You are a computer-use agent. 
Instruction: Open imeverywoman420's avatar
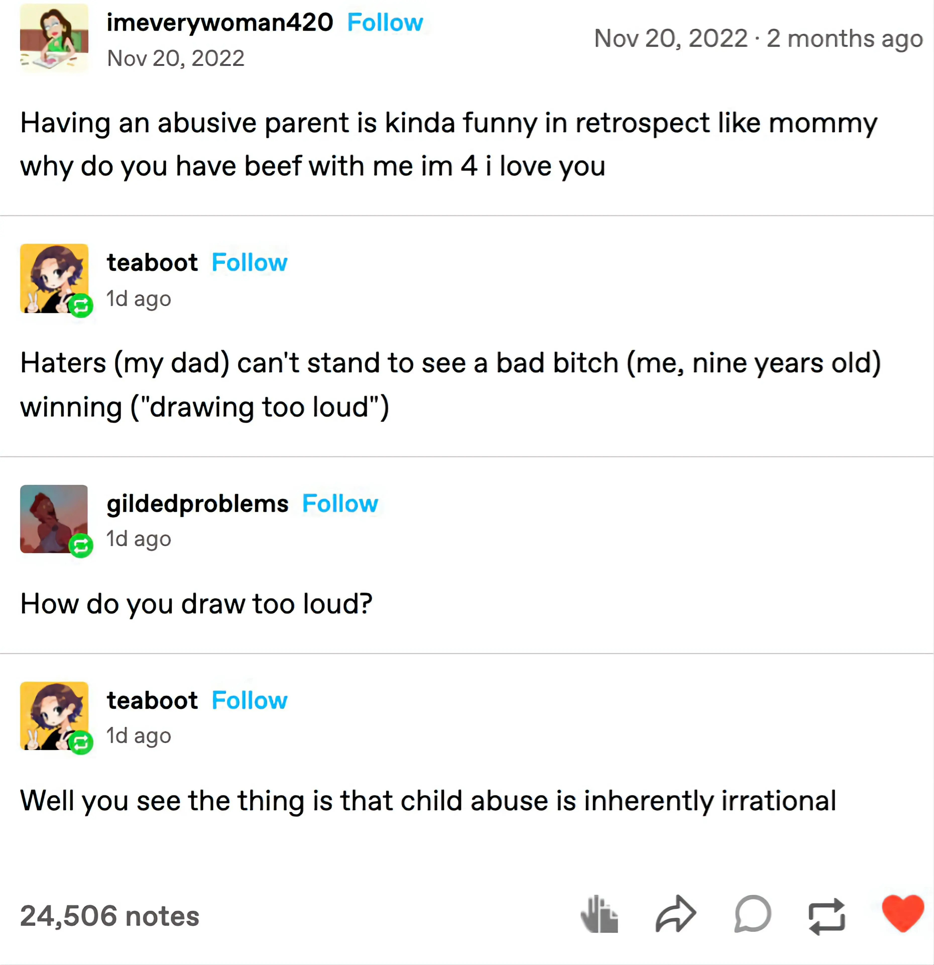pyautogui.click(x=54, y=38)
